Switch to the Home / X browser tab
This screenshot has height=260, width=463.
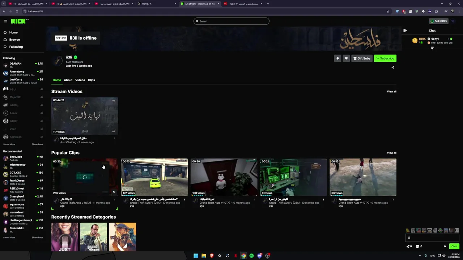(x=157, y=4)
